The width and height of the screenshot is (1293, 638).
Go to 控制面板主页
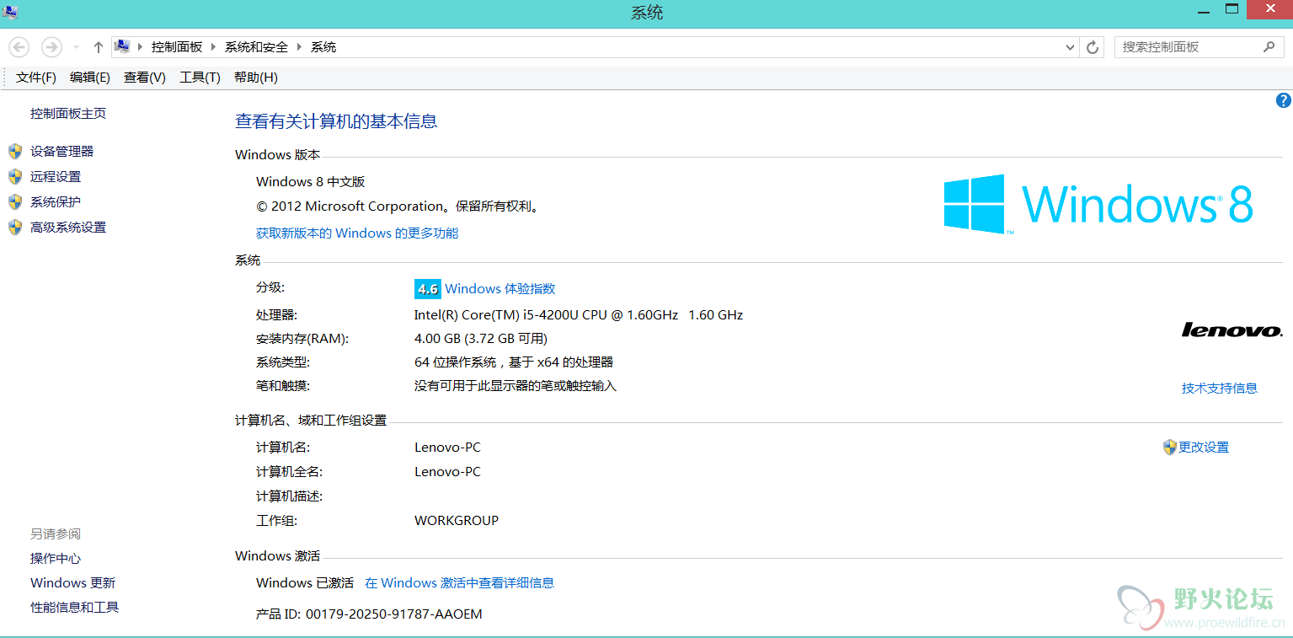pos(68,114)
